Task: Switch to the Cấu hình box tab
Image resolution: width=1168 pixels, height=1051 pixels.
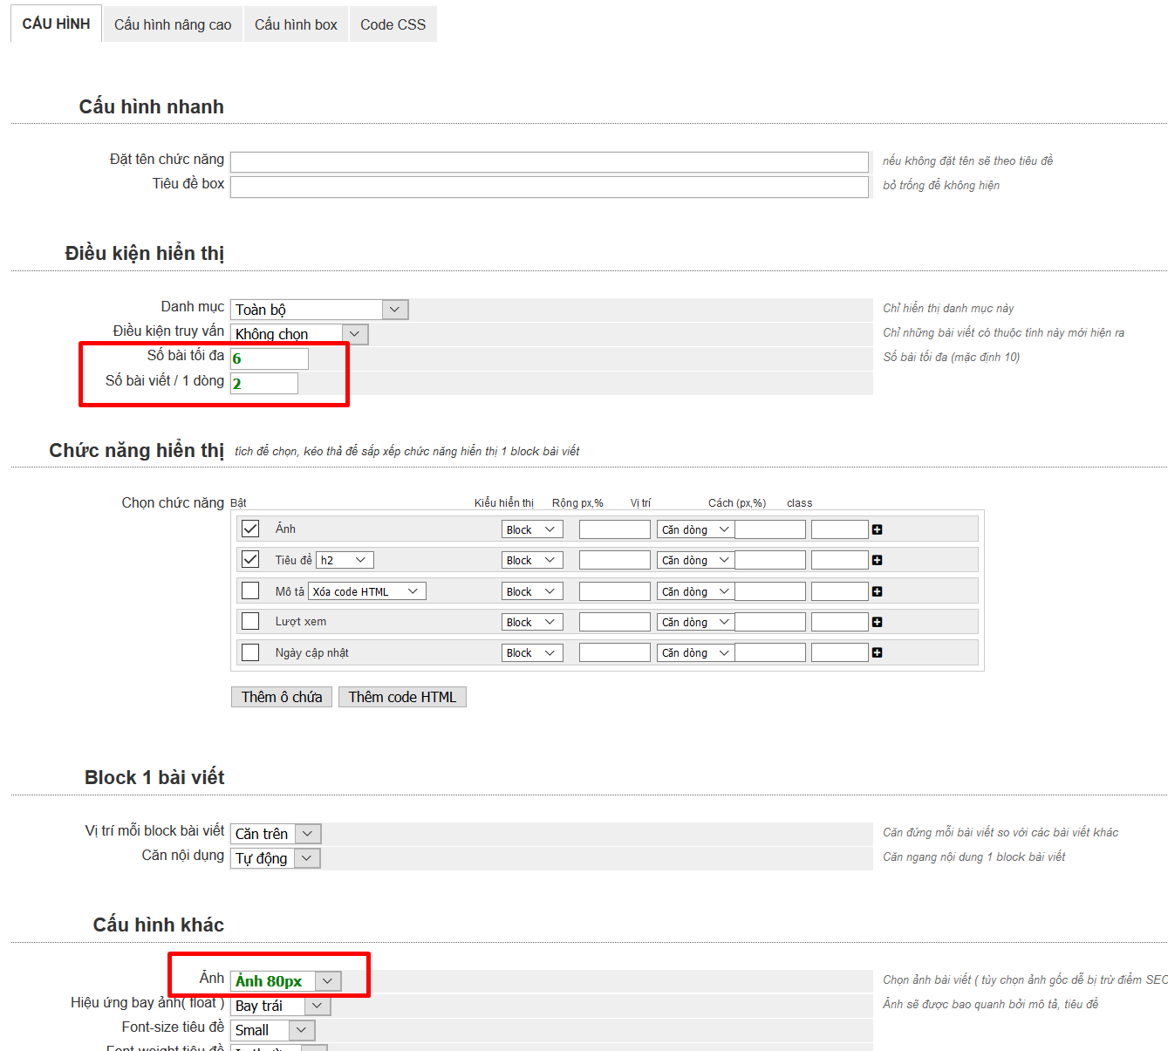Action: point(296,24)
